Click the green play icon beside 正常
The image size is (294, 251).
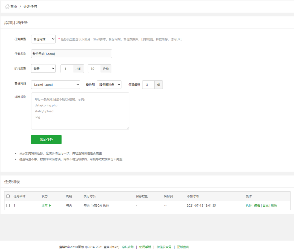click(50, 205)
